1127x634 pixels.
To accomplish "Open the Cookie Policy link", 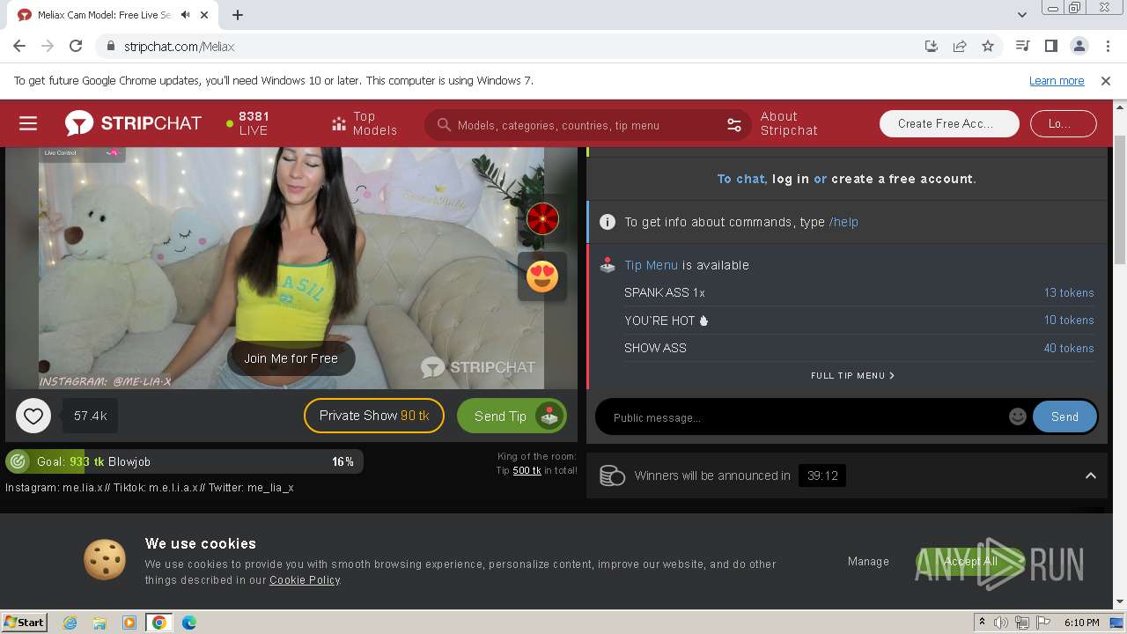I will 305,580.
